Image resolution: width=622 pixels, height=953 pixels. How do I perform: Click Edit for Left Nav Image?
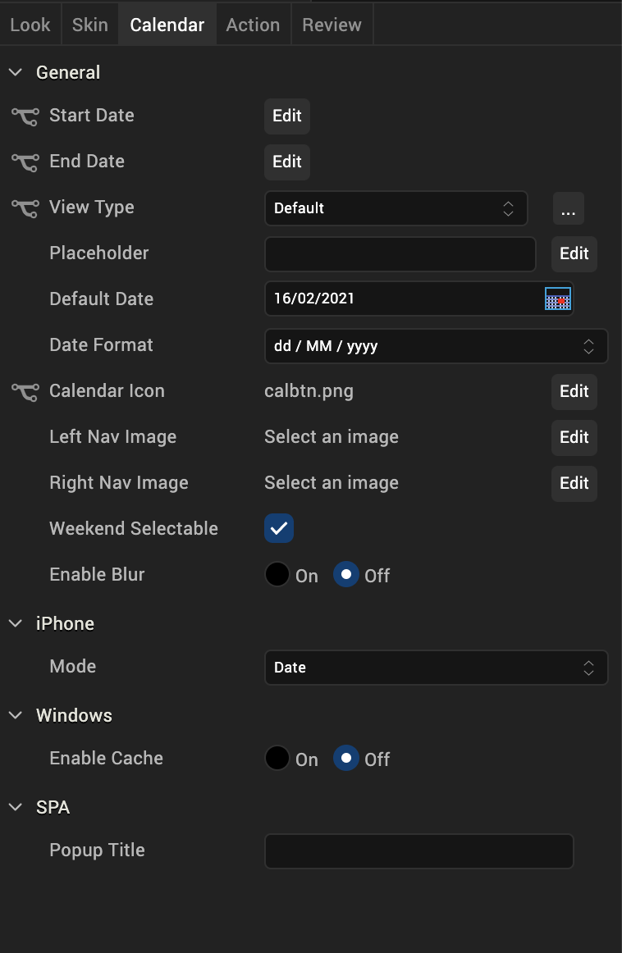click(574, 437)
